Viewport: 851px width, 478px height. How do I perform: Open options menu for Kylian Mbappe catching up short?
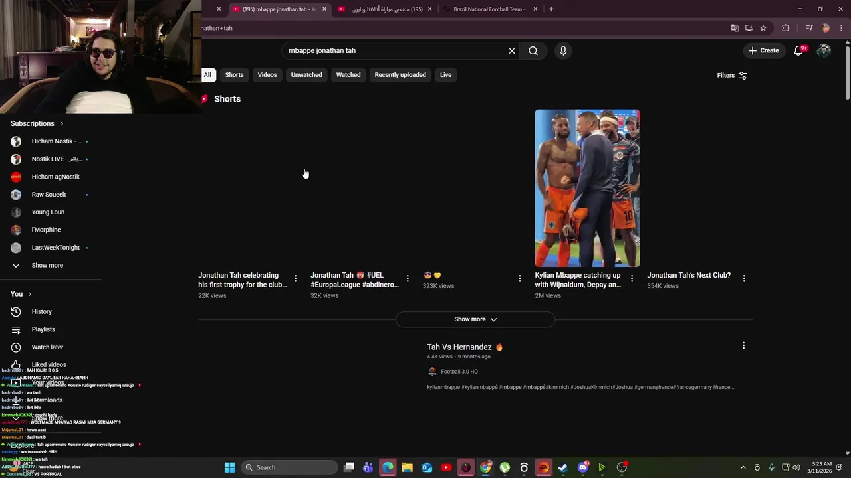(x=632, y=278)
